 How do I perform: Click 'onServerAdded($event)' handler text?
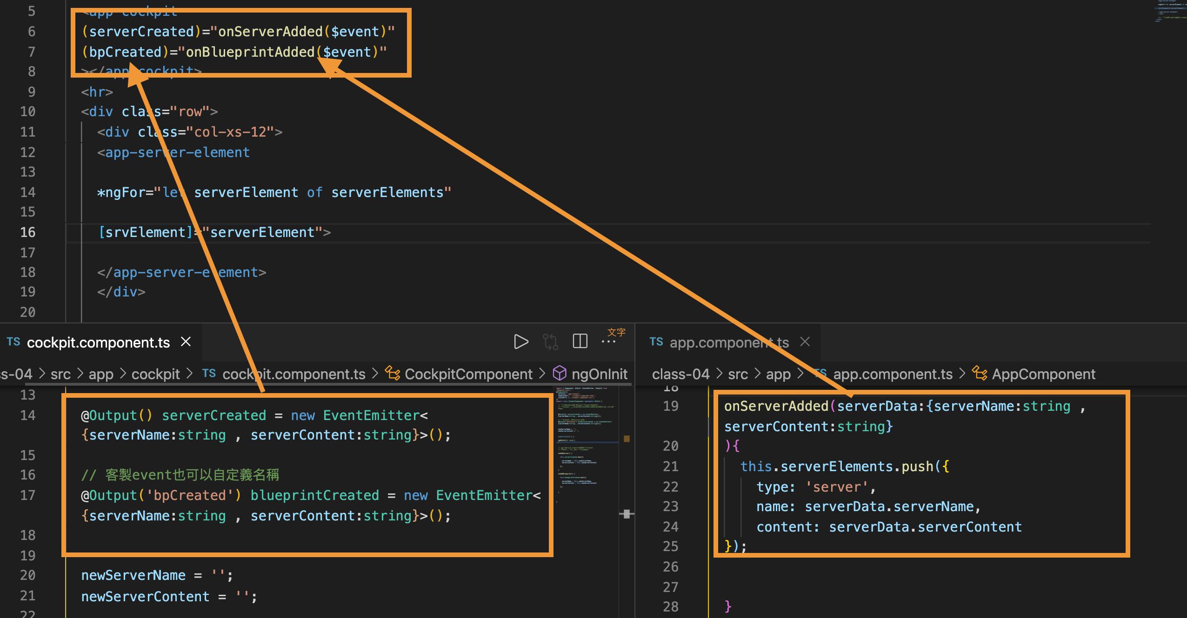pyautogui.click(x=303, y=32)
